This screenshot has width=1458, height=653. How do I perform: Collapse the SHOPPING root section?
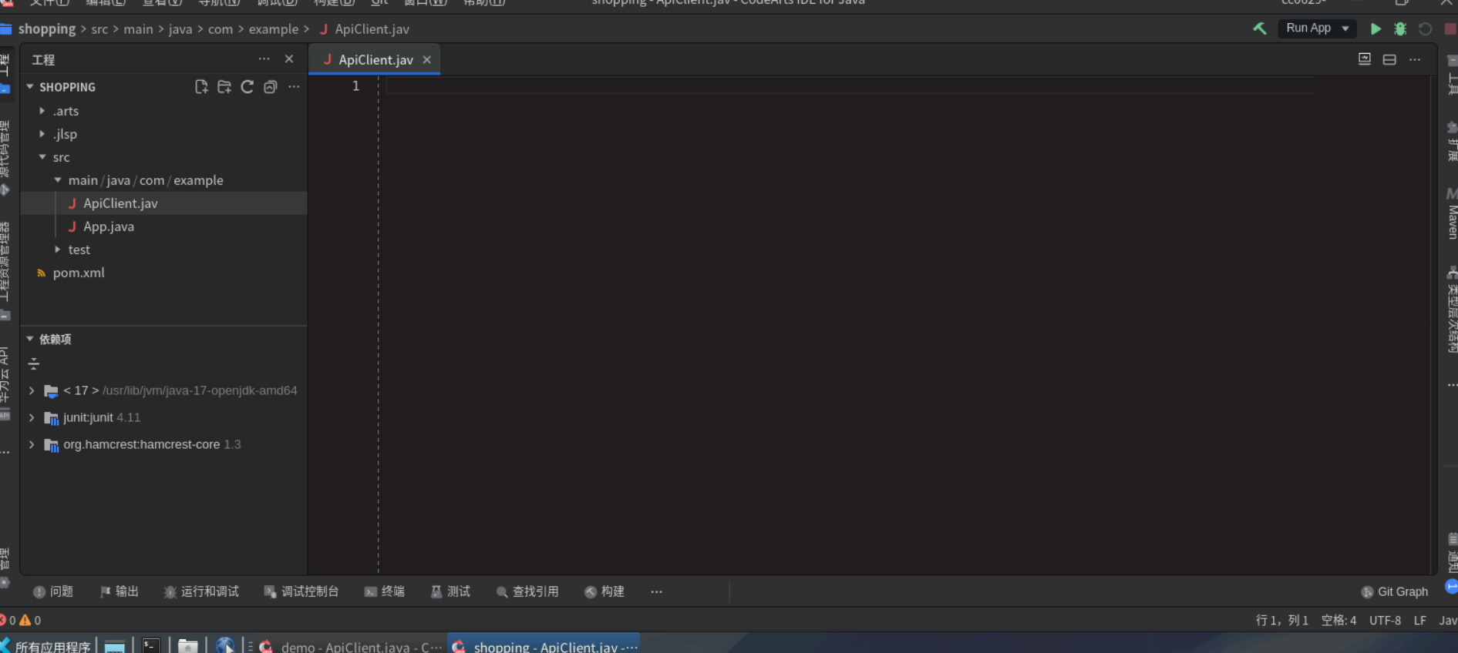pyautogui.click(x=30, y=87)
